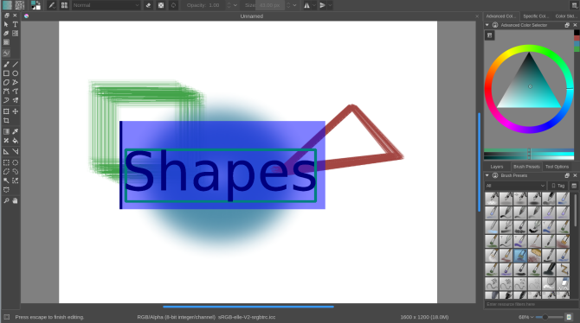Select the Move tool
This screenshot has height=323, width=580.
[16, 111]
